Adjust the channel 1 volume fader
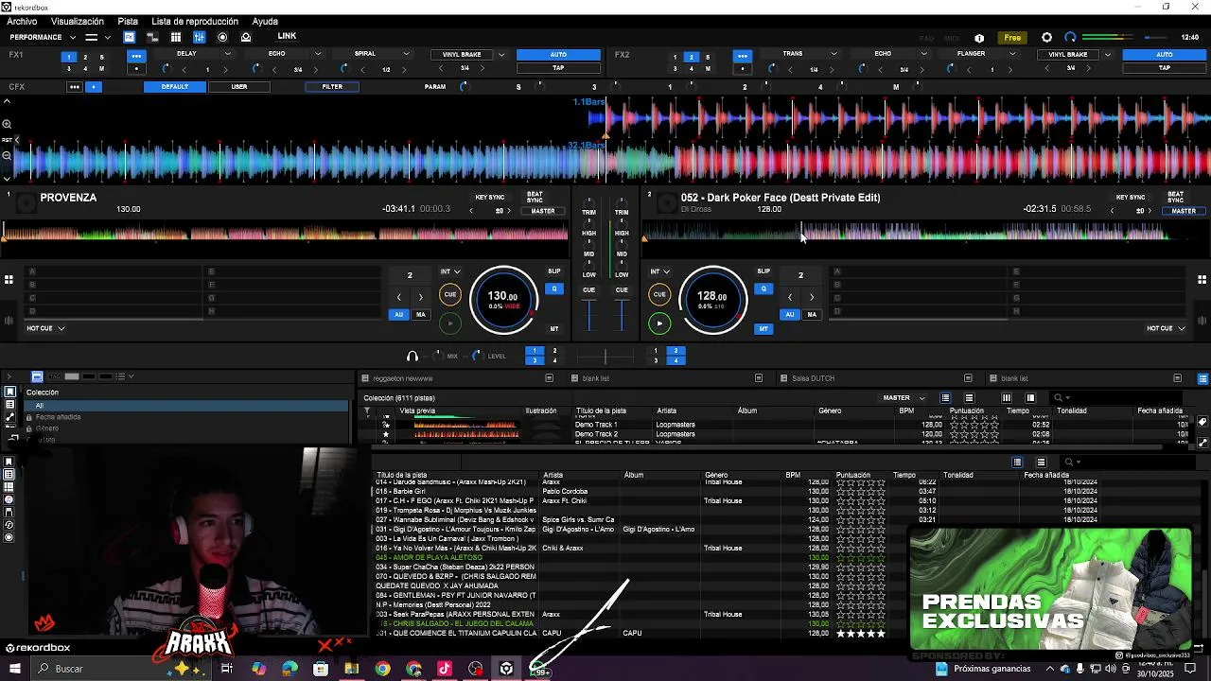Screen dimensions: 1211x681 click(x=589, y=317)
